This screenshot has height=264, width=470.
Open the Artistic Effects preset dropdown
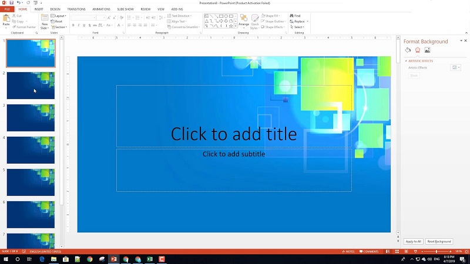(x=456, y=68)
